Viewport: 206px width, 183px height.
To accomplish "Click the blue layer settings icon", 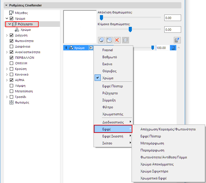I will tap(173, 48).
